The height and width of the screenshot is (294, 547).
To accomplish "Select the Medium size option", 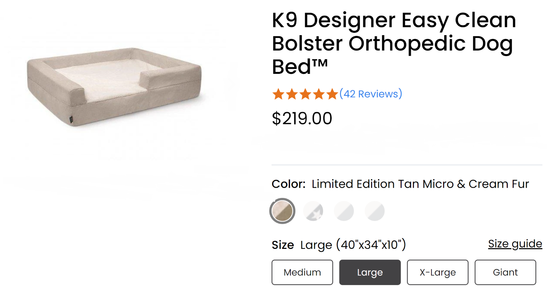I will click(x=302, y=272).
